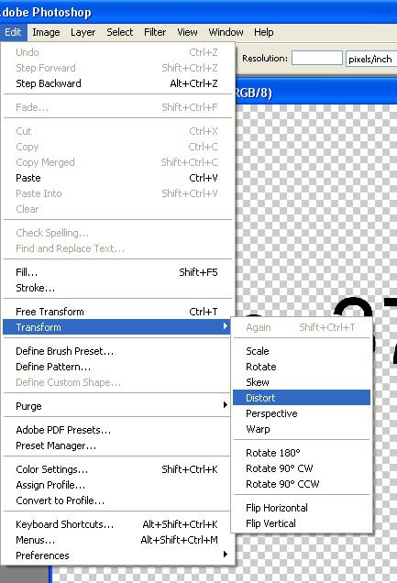
Task: Choose Flip Horizontal
Action: 302,508
